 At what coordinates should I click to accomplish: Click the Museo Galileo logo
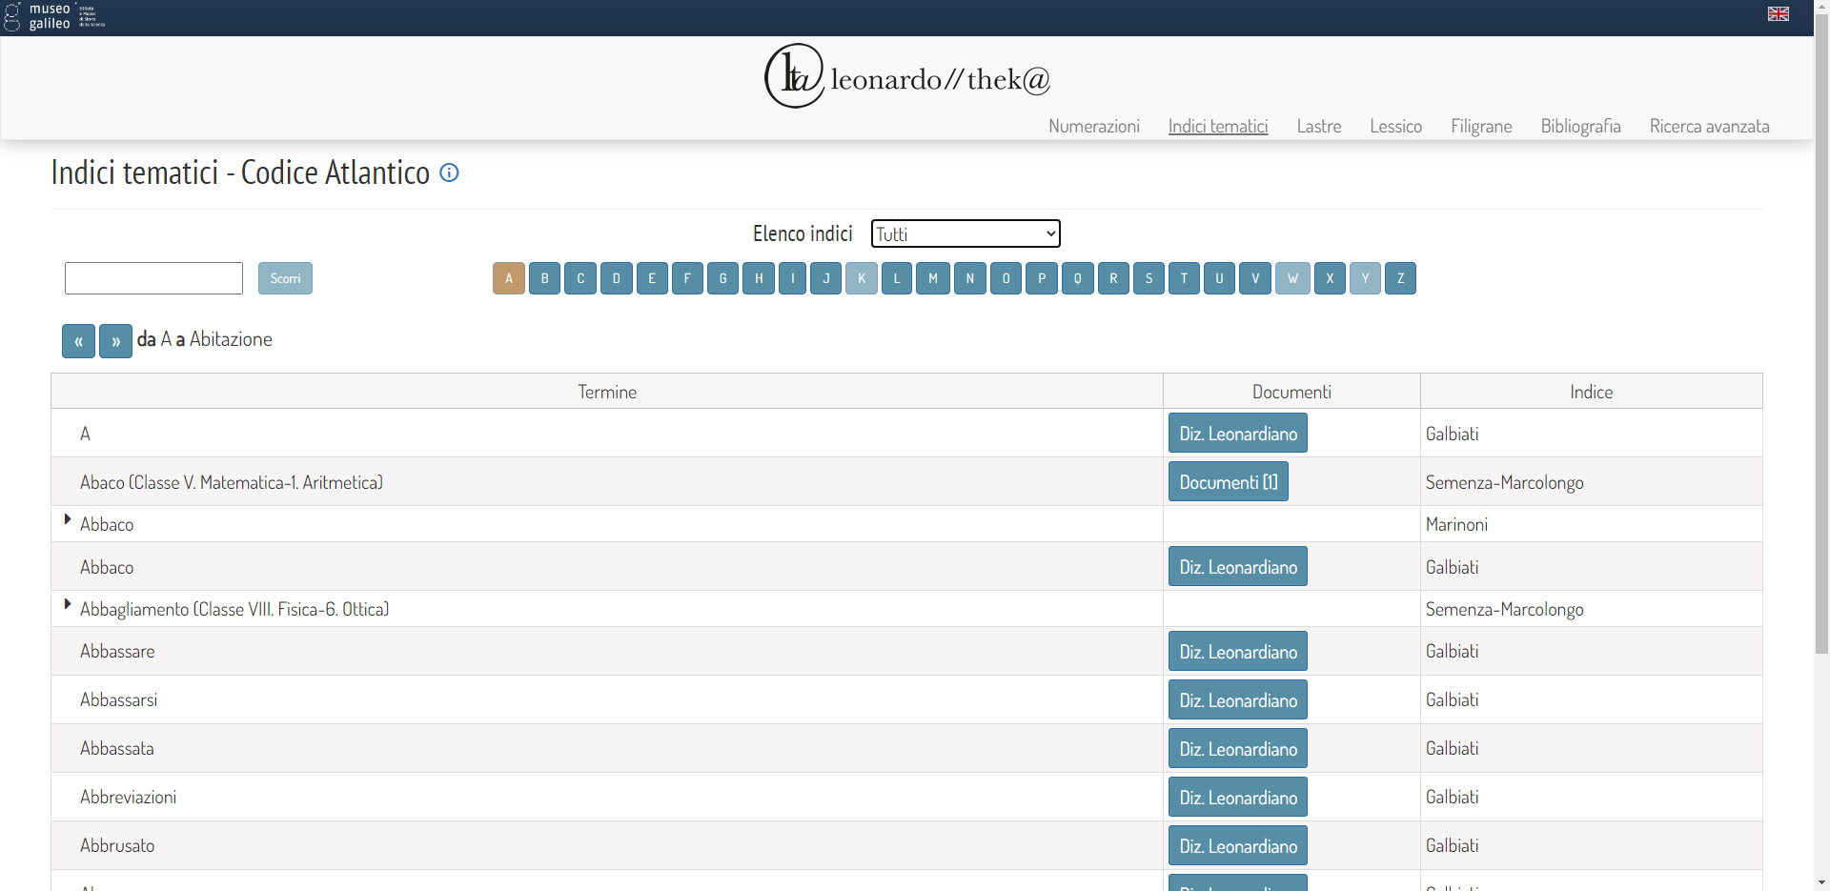[x=54, y=17]
